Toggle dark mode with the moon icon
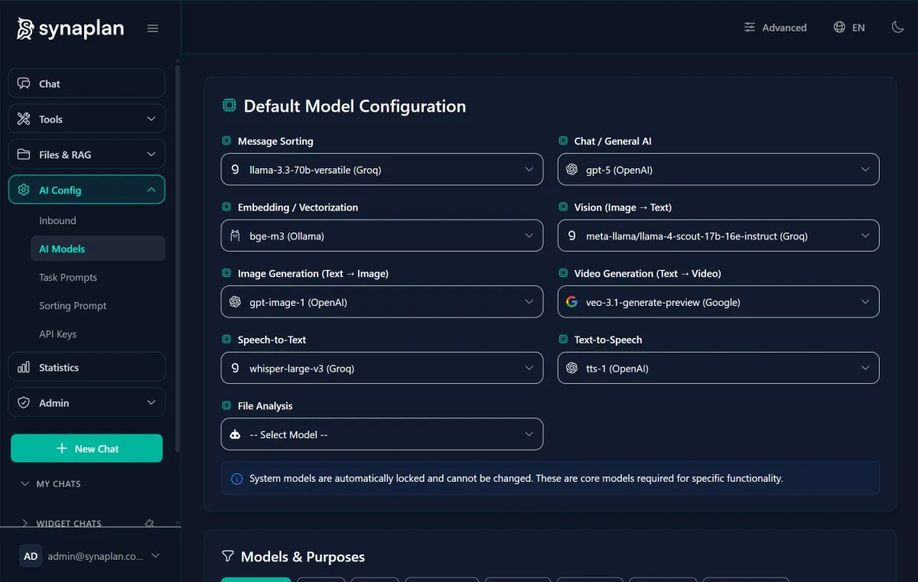 (x=897, y=27)
